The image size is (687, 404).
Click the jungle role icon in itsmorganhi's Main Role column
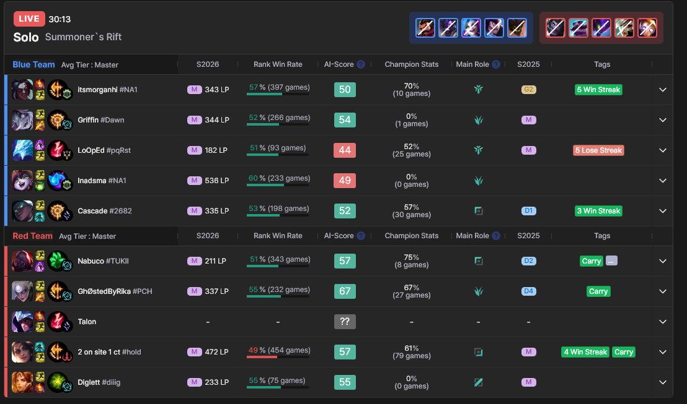(x=478, y=89)
